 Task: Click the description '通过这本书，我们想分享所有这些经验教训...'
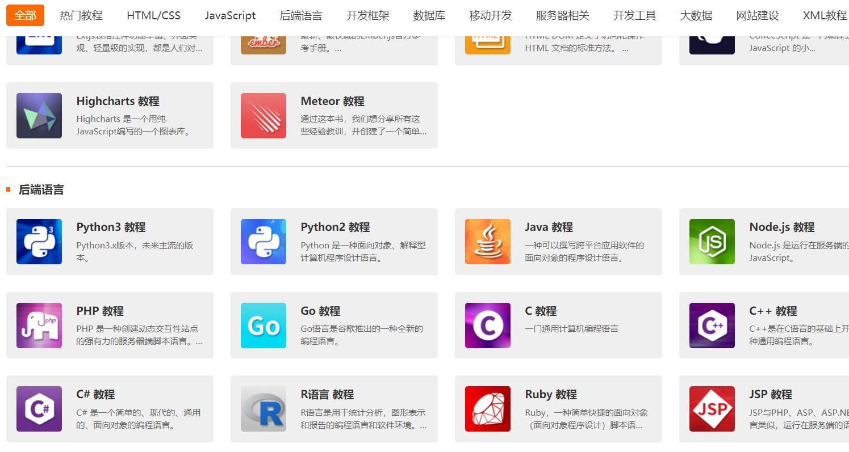pos(364,125)
